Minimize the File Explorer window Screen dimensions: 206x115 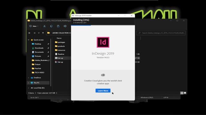[171, 20]
